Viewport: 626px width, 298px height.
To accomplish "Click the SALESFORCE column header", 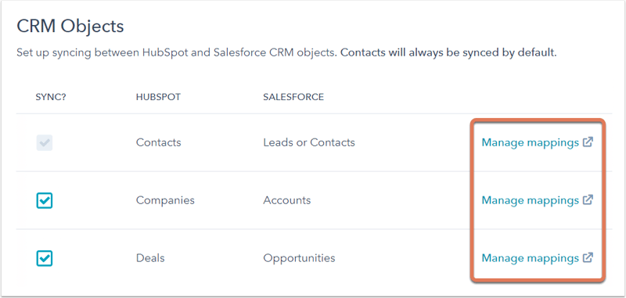I will click(293, 97).
